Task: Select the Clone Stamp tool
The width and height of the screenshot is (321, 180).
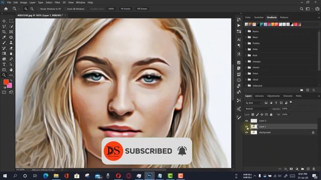Action: (x=11, y=42)
